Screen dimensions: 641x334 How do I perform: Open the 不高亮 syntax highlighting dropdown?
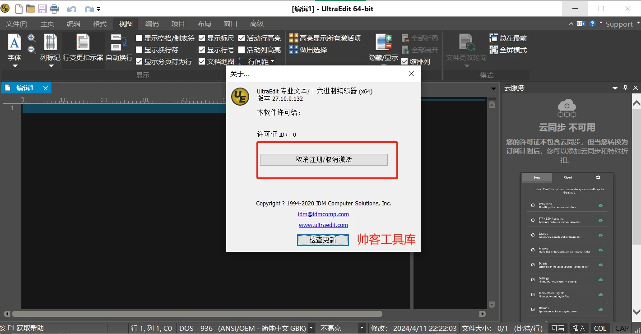pyautogui.click(x=362, y=328)
